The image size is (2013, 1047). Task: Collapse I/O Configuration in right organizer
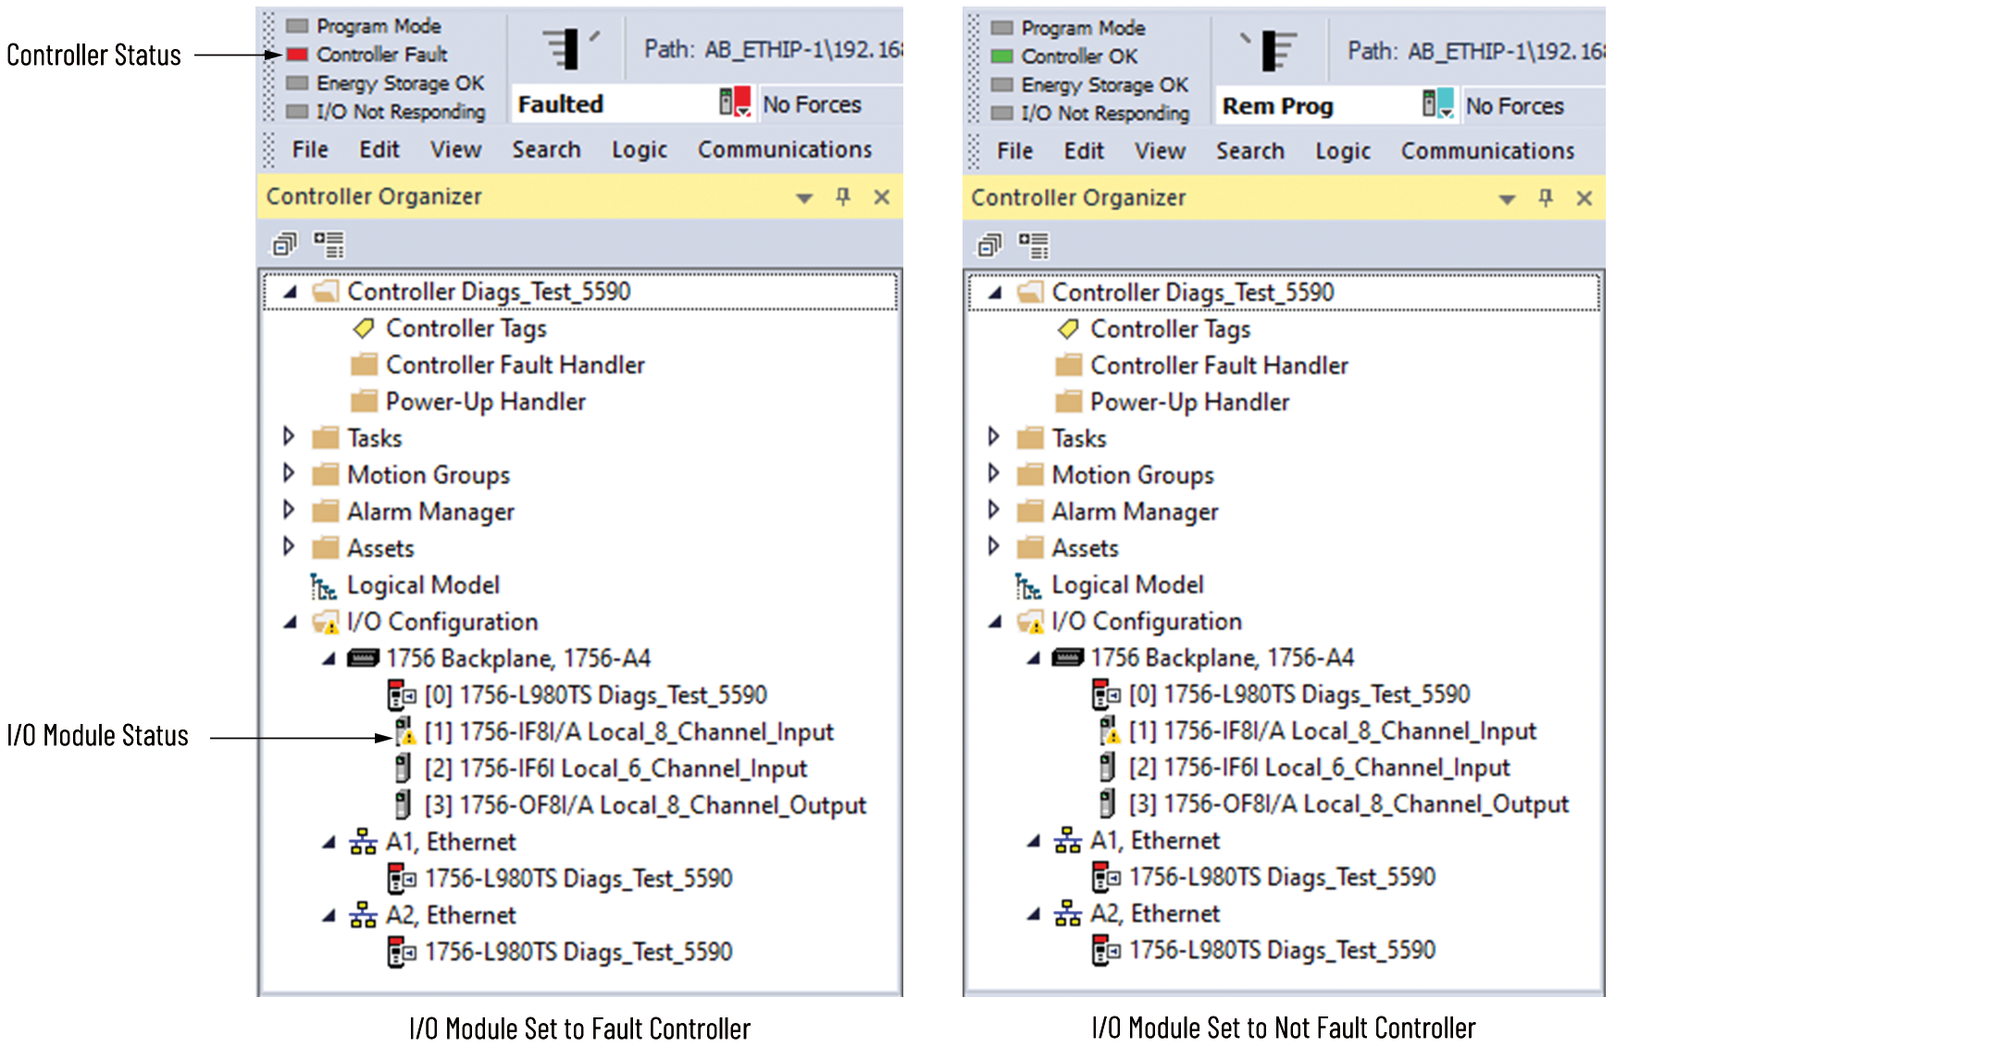click(995, 621)
